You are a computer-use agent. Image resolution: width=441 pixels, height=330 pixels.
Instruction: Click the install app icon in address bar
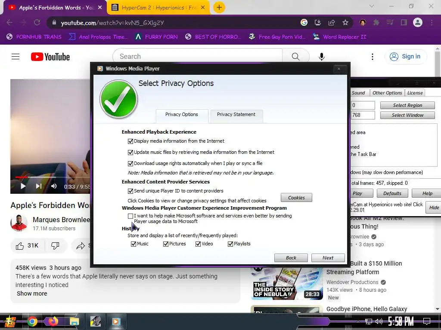(318, 23)
